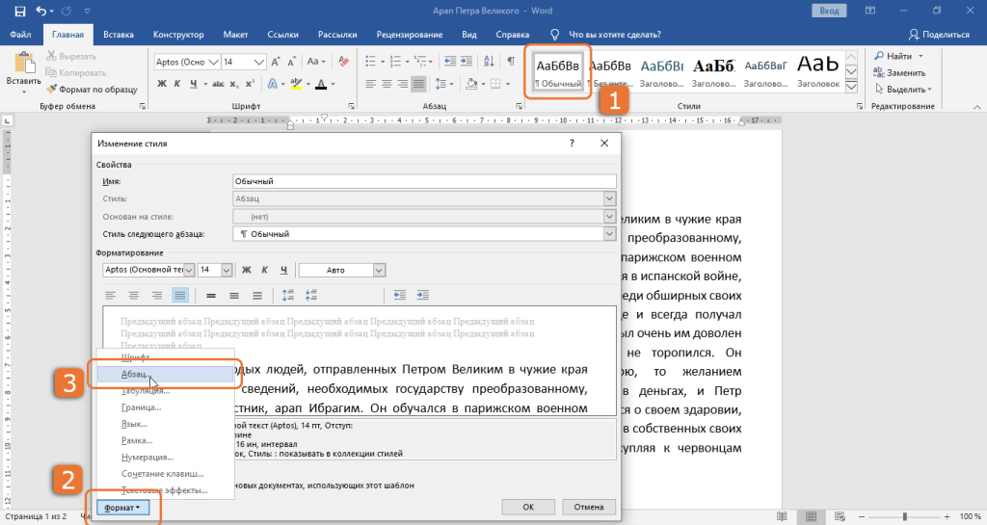The image size is (987, 525).
Task: Sort text in ribbon paragraph group
Action: tap(489, 61)
